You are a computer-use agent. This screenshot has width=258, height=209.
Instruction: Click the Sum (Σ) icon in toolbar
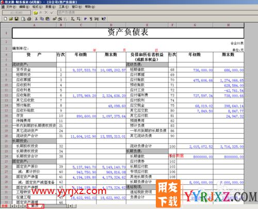[73, 19]
